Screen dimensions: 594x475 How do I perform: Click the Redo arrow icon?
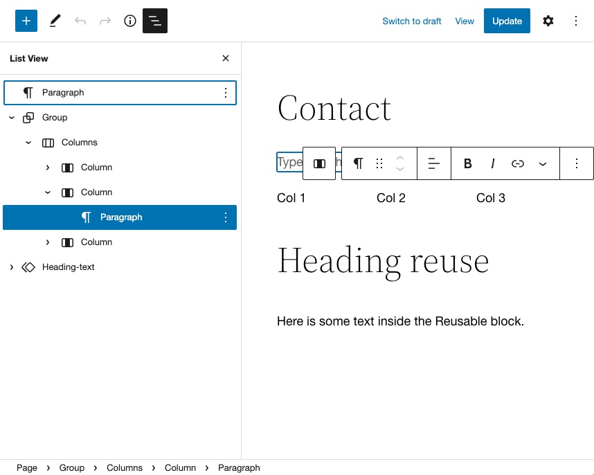105,21
